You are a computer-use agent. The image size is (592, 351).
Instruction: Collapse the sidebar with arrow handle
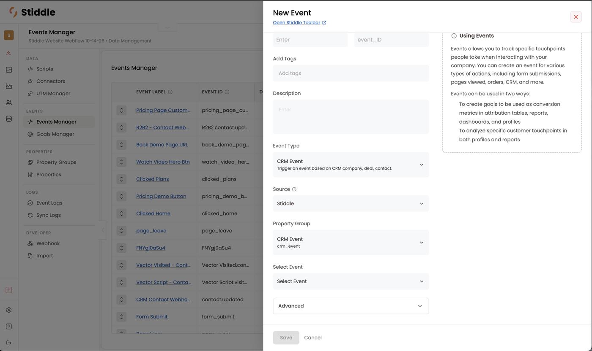[x=103, y=230]
